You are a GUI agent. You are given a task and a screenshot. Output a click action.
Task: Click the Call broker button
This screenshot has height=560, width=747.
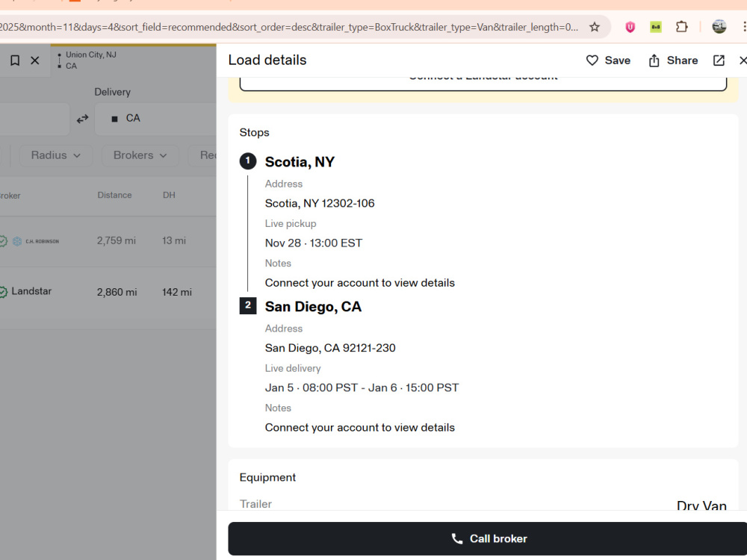click(x=487, y=538)
